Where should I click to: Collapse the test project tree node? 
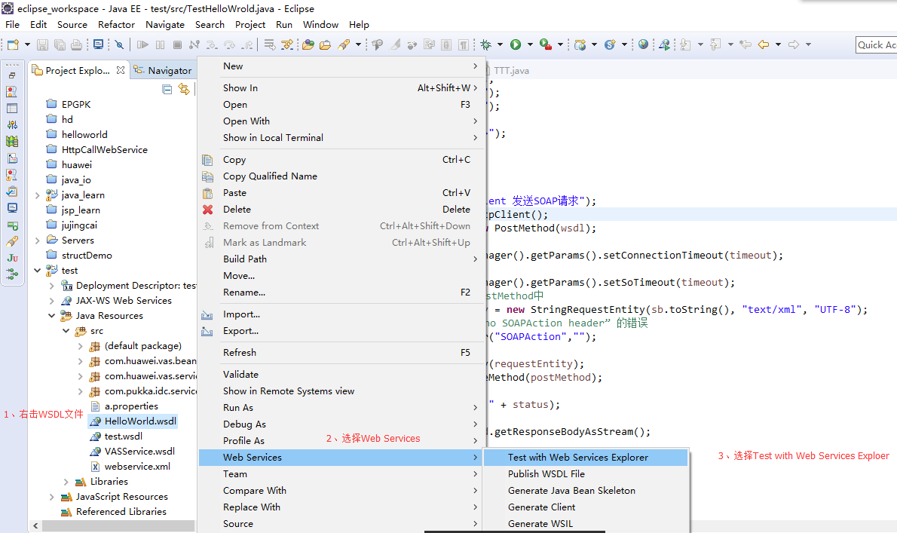tap(35, 270)
